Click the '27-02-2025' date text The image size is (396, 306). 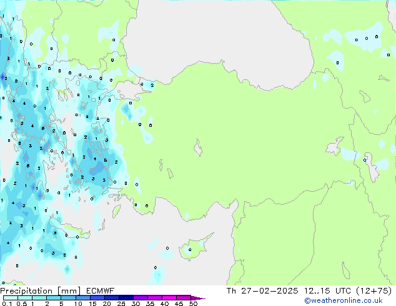coord(269,291)
